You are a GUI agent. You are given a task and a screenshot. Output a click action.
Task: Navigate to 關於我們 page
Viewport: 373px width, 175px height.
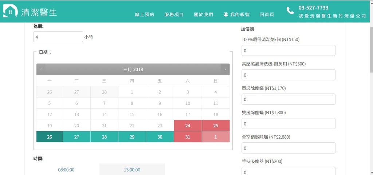[203, 15]
